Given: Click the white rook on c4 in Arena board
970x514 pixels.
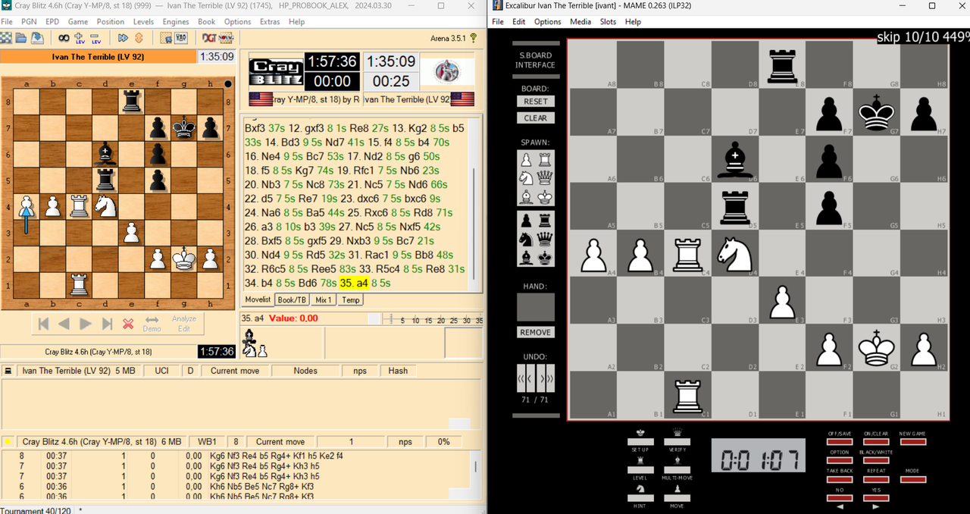Looking at the screenshot, I should click(x=79, y=205).
